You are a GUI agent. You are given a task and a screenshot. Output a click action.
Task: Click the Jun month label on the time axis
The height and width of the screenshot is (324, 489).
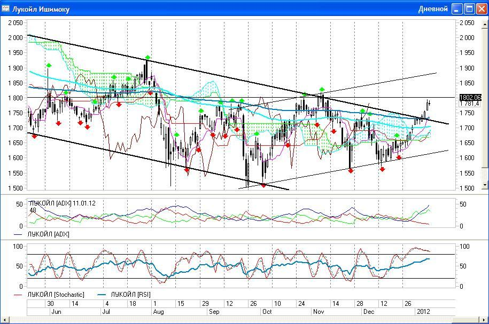coord(56,312)
